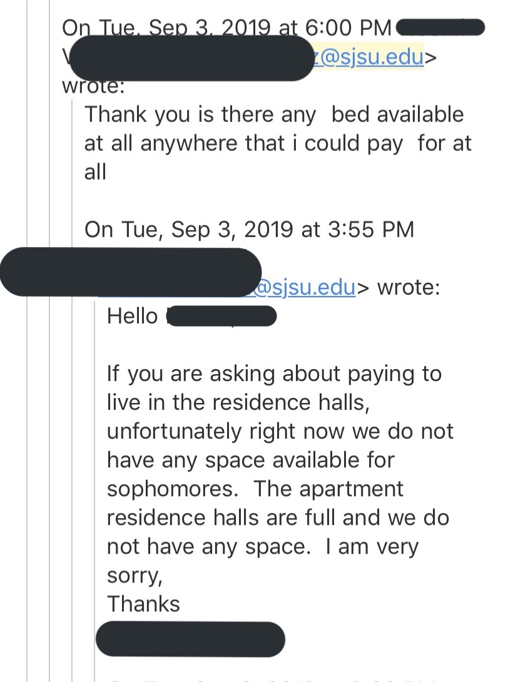Screen dimensions: 513x682
Task: Click the "residence halls are full and we do" line
Action: point(278,517)
